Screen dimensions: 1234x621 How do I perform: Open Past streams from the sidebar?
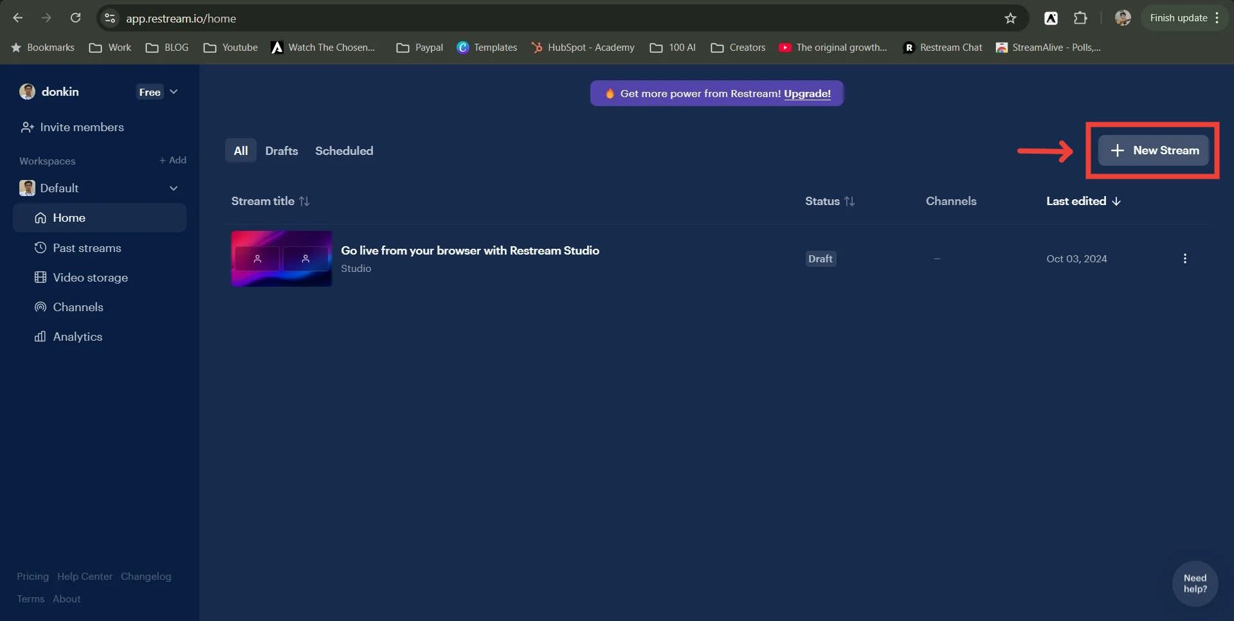pyautogui.click(x=78, y=248)
